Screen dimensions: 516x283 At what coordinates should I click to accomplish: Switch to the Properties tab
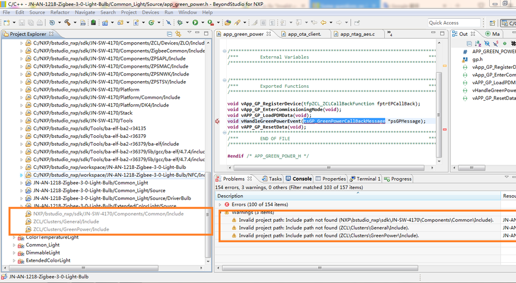(331, 179)
